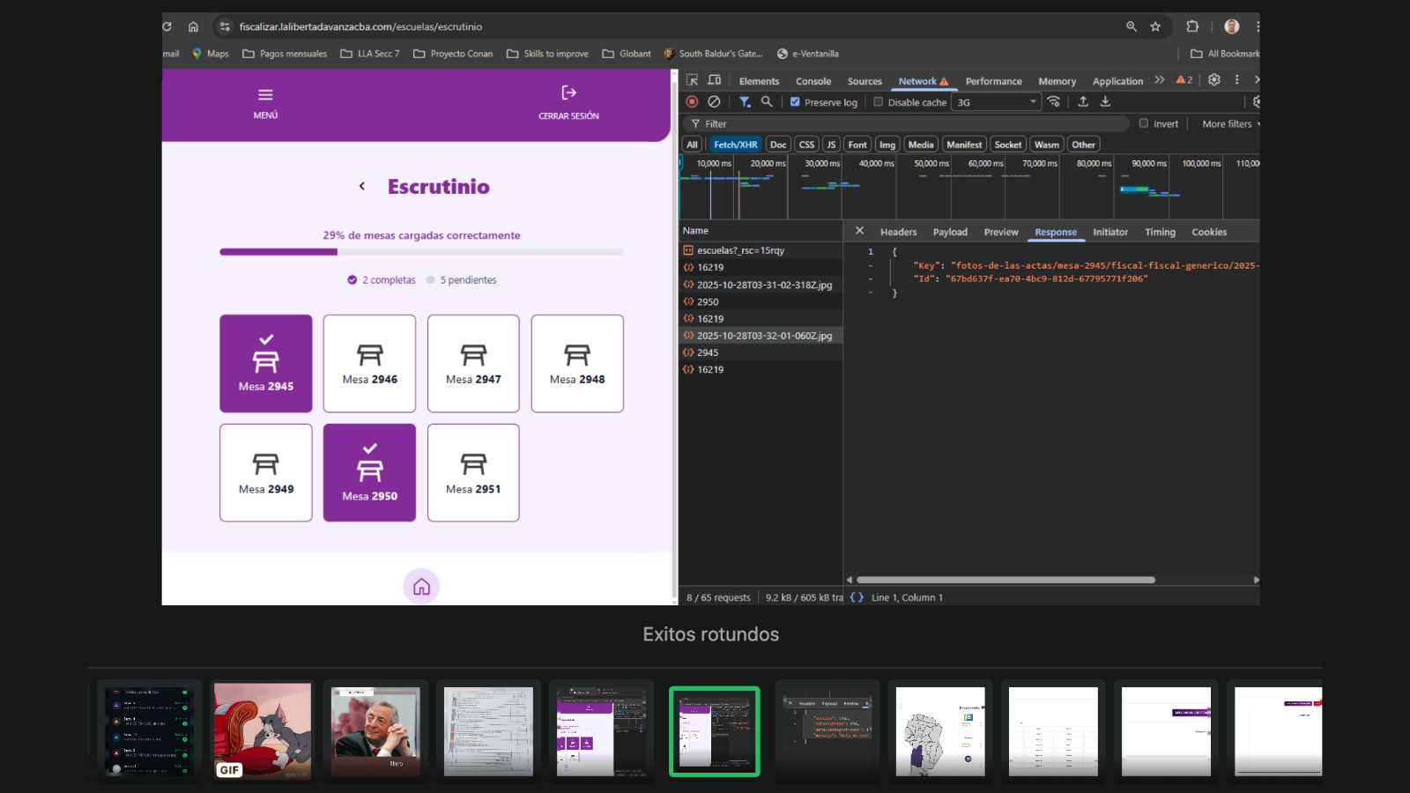
Task: Uncheck the Preserve log checkbox
Action: [x=795, y=102]
